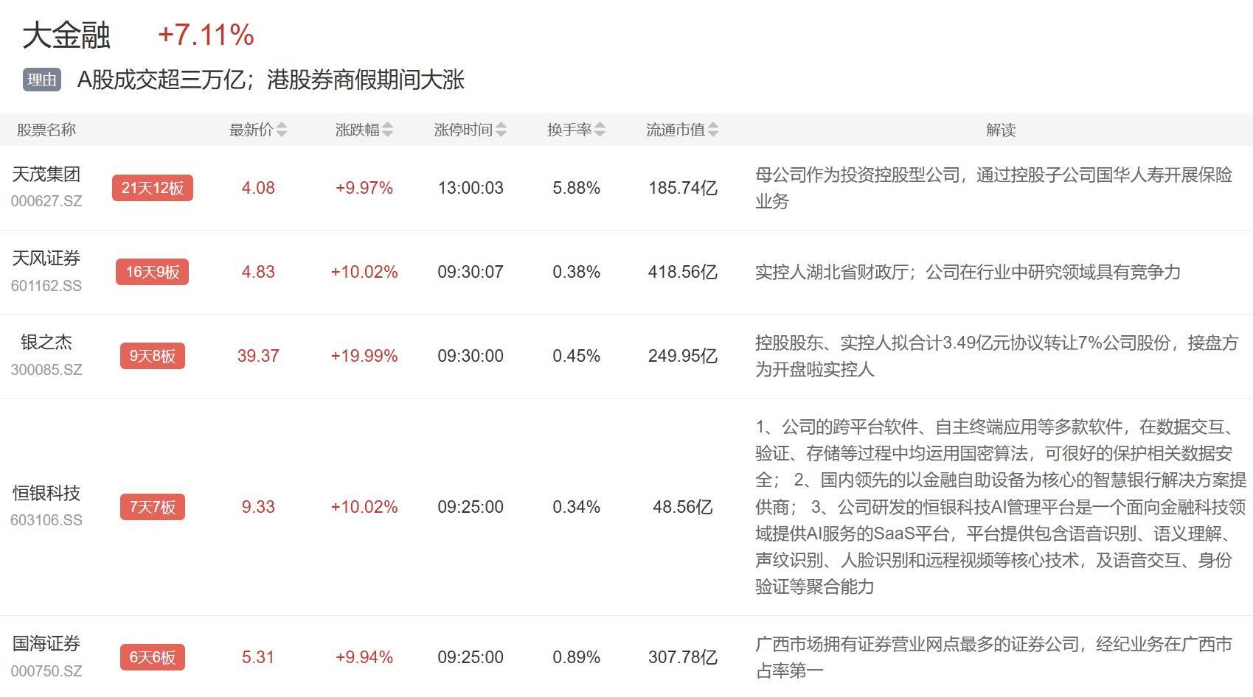Click the 大金融 sector title
This screenshot has width=1253, height=697.
coord(66,35)
